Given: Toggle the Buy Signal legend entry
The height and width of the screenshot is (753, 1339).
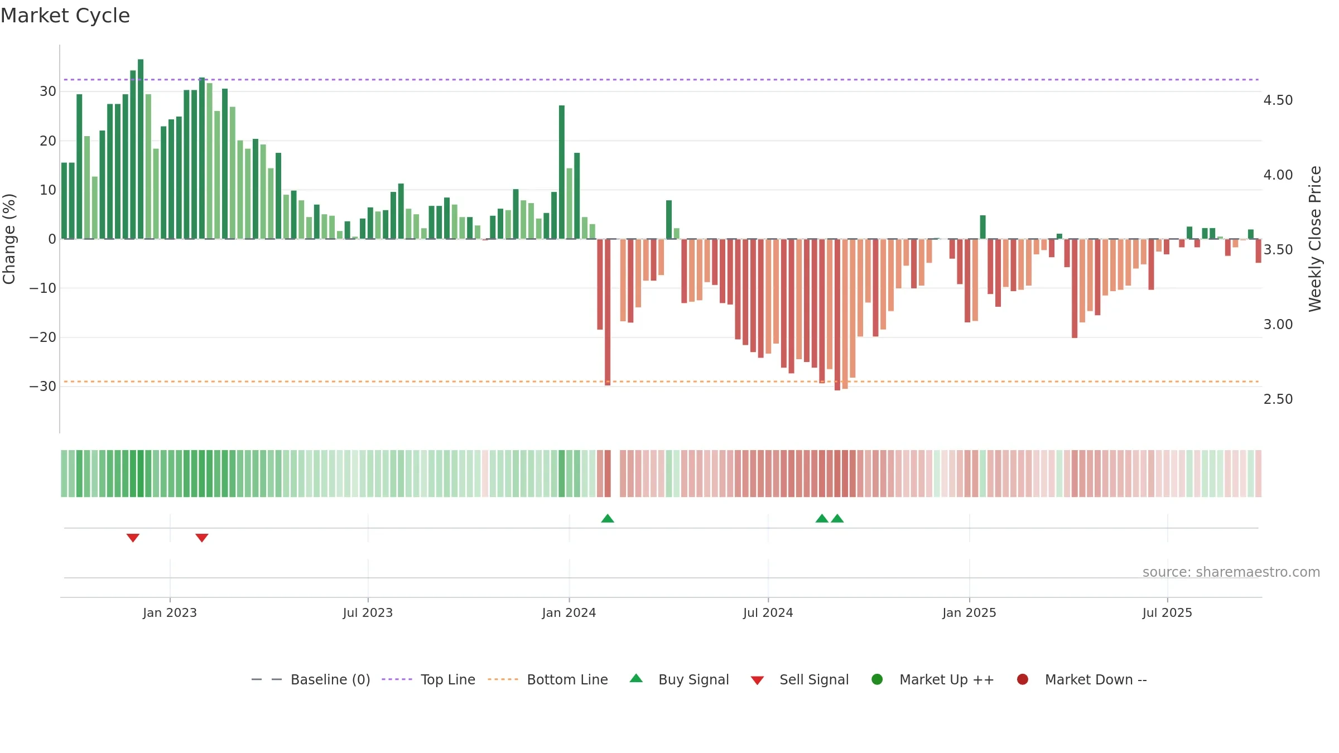Looking at the screenshot, I should (x=679, y=679).
